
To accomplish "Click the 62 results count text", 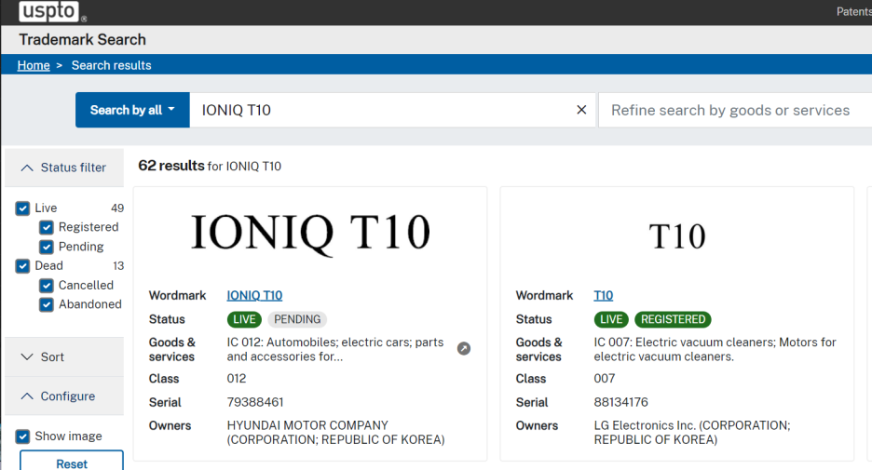I will [171, 166].
